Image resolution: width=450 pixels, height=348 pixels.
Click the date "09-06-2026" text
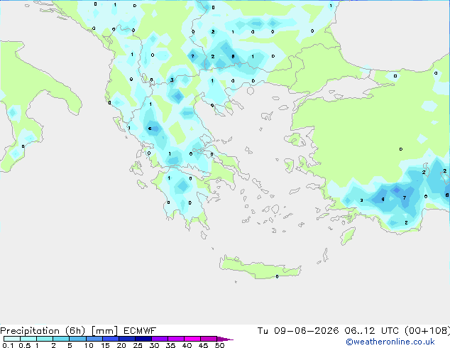click(306, 331)
